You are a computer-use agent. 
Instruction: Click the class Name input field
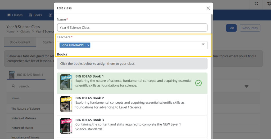(x=132, y=27)
